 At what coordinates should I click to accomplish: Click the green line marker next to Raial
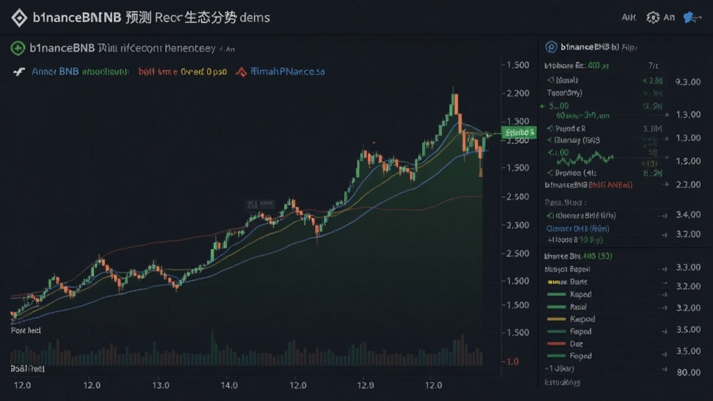pos(556,307)
